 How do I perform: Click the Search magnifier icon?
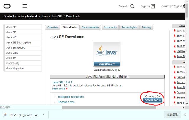point(132,6)
